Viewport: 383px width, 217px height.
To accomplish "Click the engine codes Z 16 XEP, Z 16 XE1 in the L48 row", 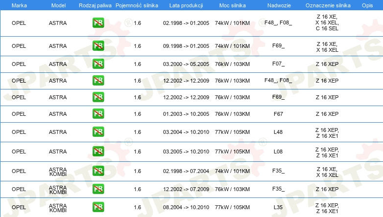I will [x=327, y=133].
